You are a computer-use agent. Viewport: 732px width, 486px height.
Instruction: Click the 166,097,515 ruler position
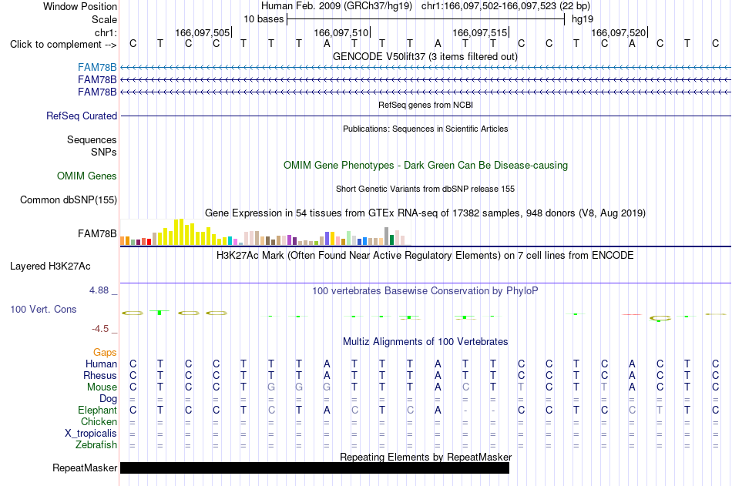[480, 32]
